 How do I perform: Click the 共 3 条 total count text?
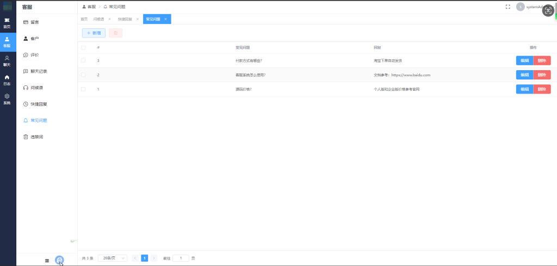pos(88,258)
